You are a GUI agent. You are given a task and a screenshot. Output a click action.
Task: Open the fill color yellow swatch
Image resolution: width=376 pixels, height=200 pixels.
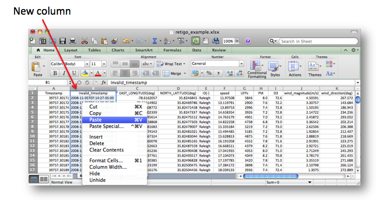tap(85, 73)
